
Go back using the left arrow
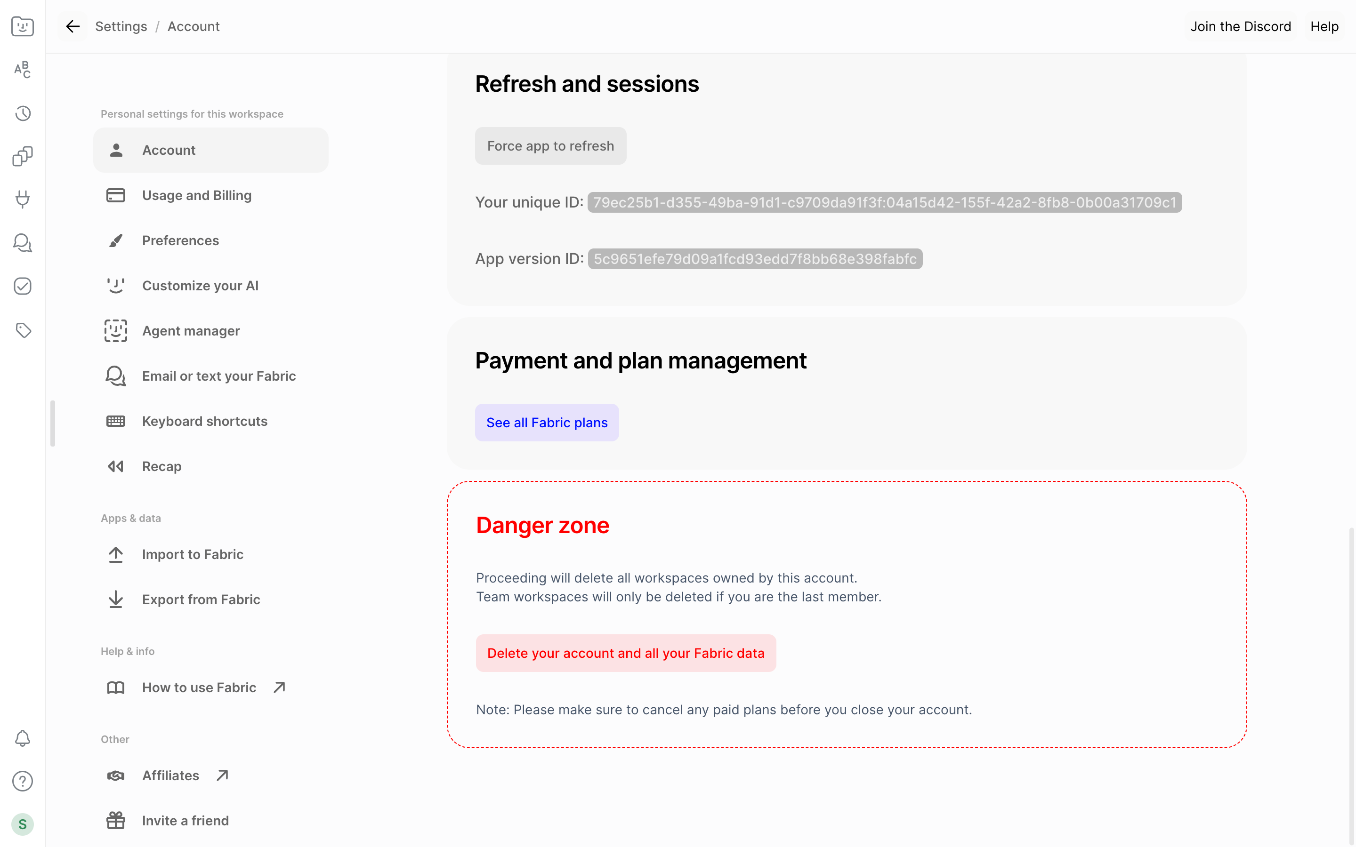click(73, 26)
